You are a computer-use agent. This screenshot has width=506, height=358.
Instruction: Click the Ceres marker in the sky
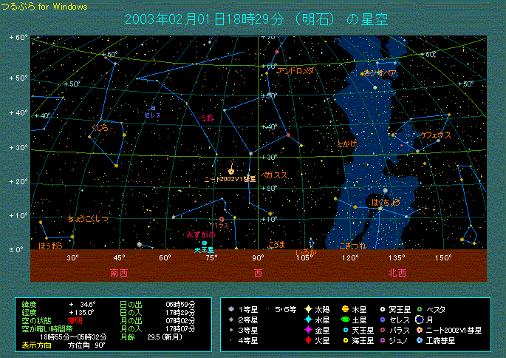[153, 109]
